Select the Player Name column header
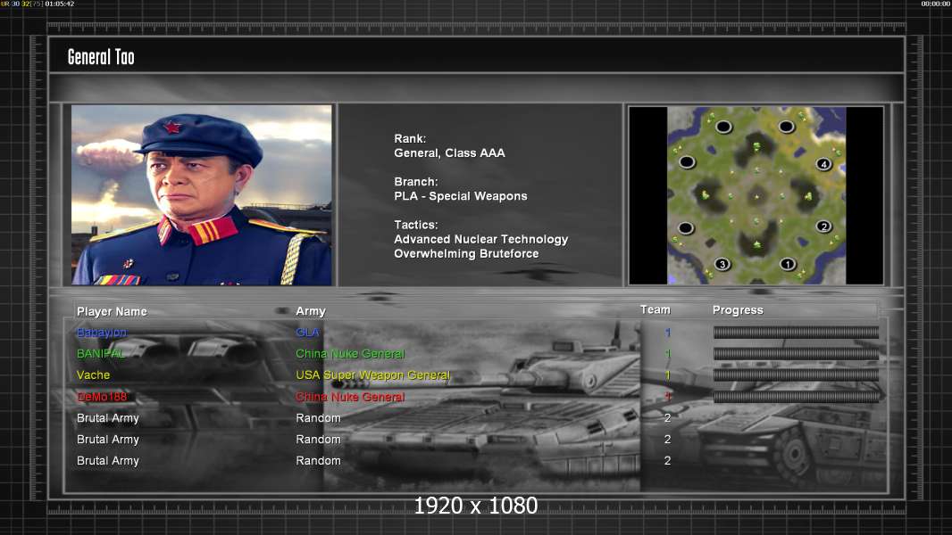Image resolution: width=952 pixels, height=535 pixels. 112,311
